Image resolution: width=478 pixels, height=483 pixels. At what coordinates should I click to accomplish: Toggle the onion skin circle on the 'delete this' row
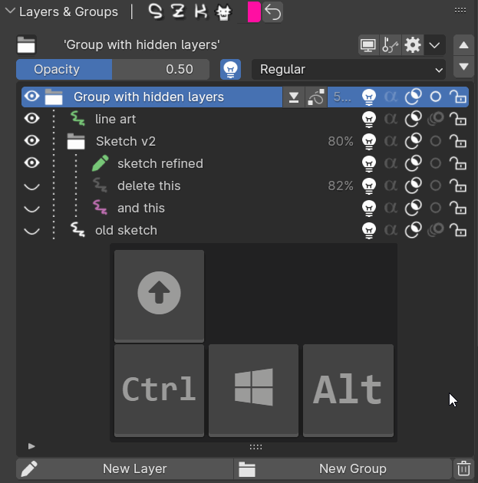click(x=436, y=186)
